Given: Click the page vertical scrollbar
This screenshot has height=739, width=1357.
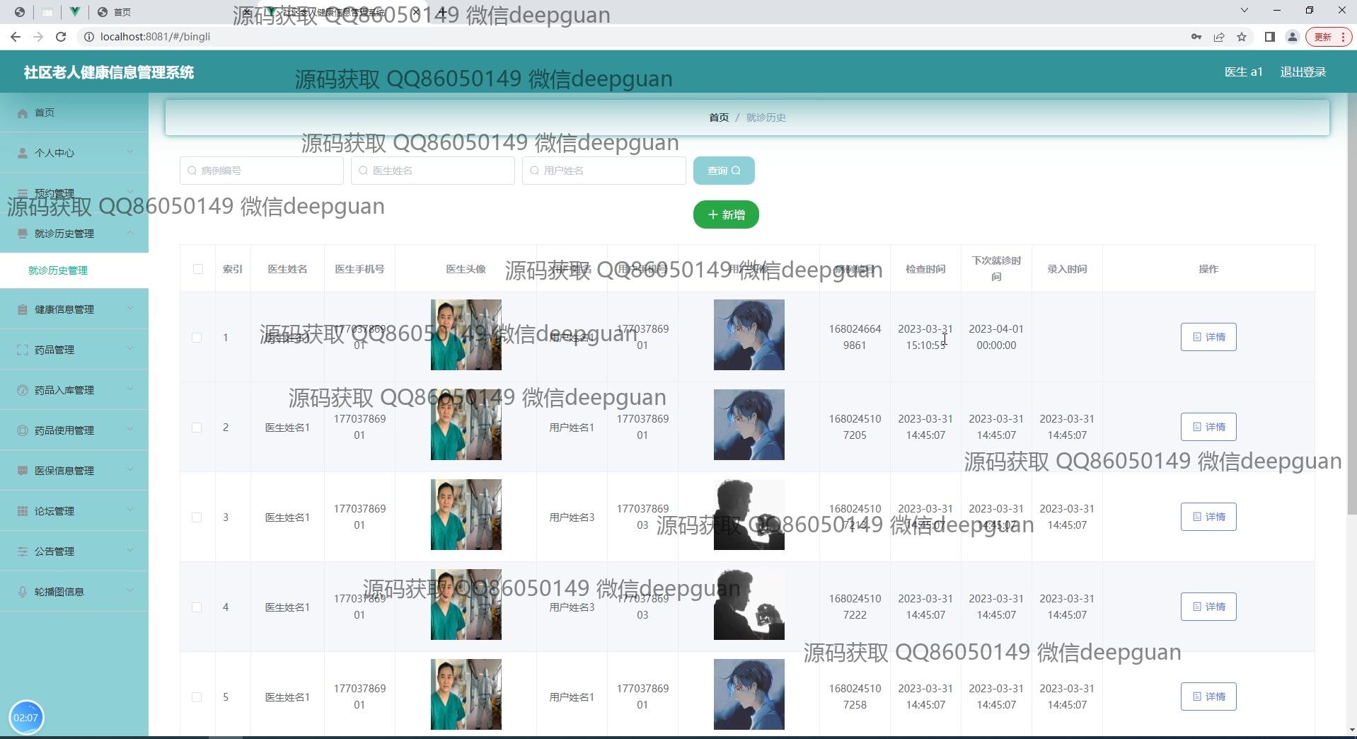Looking at the screenshot, I should (x=1352, y=304).
